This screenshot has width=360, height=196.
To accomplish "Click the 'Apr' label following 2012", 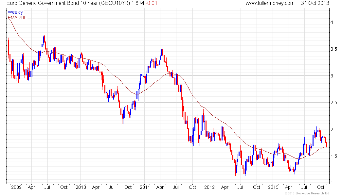I will tap(225, 187).
